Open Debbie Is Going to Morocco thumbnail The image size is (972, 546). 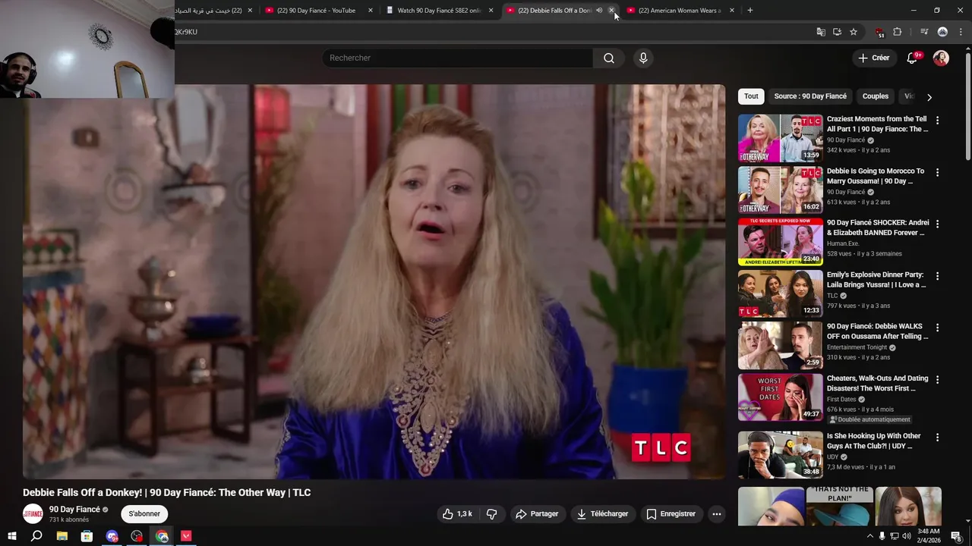pos(780,190)
